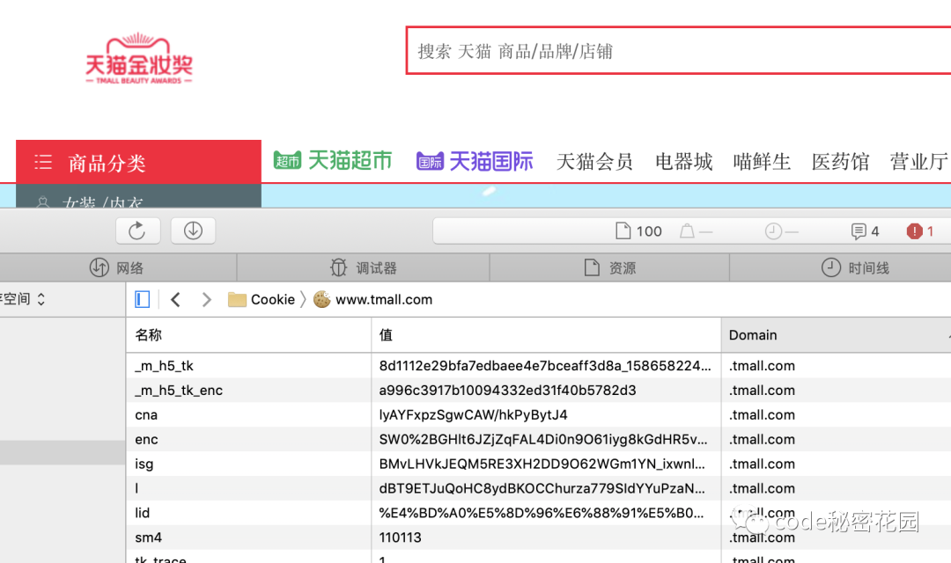Open the 商品分类 category menu
The height and width of the screenshot is (563, 951).
(x=138, y=163)
